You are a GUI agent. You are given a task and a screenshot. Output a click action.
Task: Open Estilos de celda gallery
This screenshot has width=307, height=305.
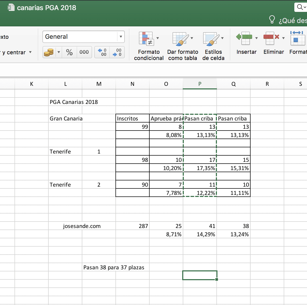[211, 39]
